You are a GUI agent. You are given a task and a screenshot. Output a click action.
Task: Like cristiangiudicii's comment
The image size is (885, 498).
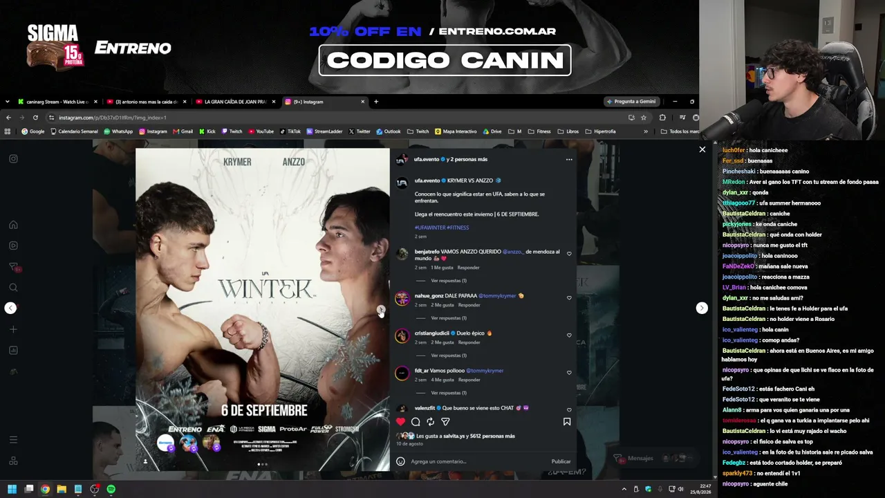(x=569, y=335)
